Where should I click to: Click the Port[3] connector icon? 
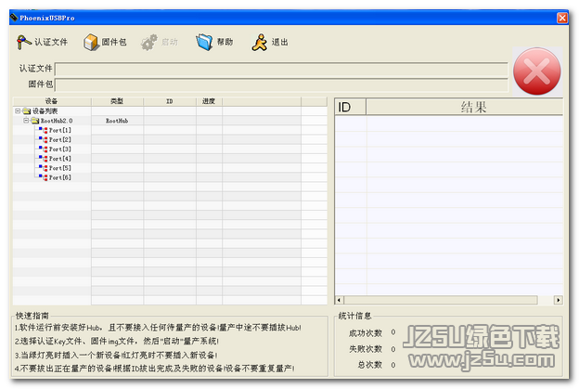(44, 149)
